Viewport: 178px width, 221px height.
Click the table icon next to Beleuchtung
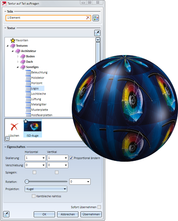28,72
